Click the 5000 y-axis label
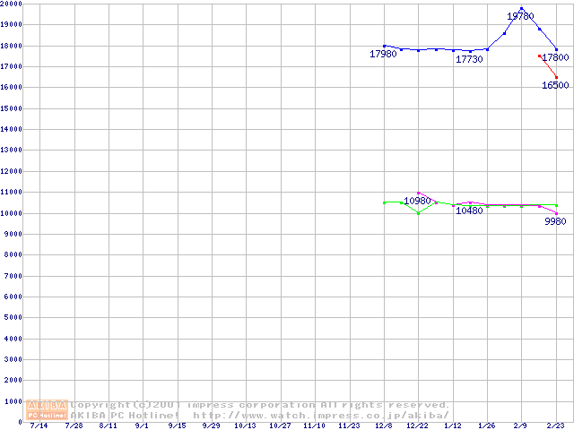This screenshot has height=430, width=574. coord(13,317)
